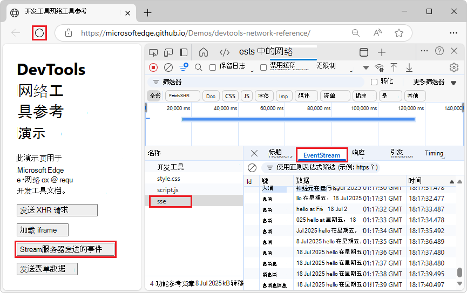The width and height of the screenshot is (467, 293).
Task: Switch to the 标题 headers tab
Action: [x=279, y=153]
